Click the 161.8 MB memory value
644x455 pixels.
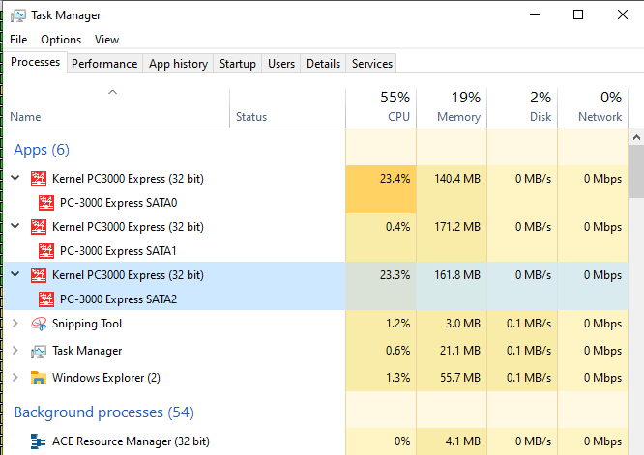pyautogui.click(x=457, y=275)
